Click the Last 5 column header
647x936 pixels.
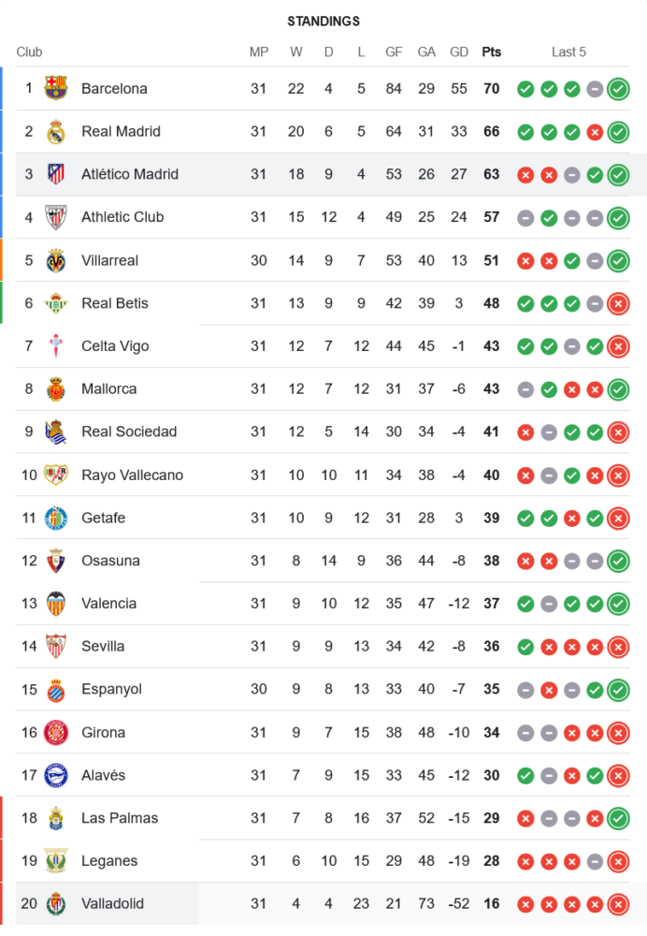point(568,52)
